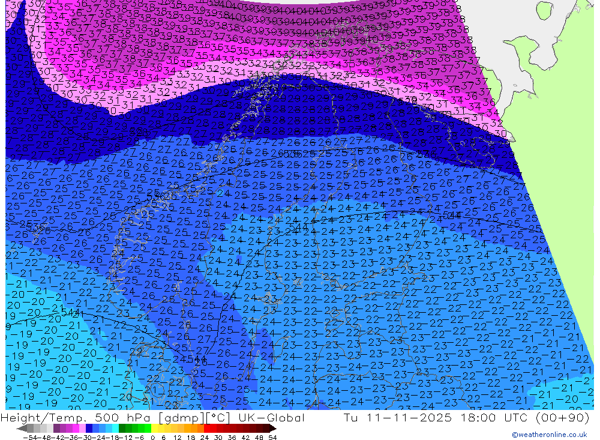Pick the cyan swatch in the colour scale
This screenshot has height=440, width=600.
point(115,429)
